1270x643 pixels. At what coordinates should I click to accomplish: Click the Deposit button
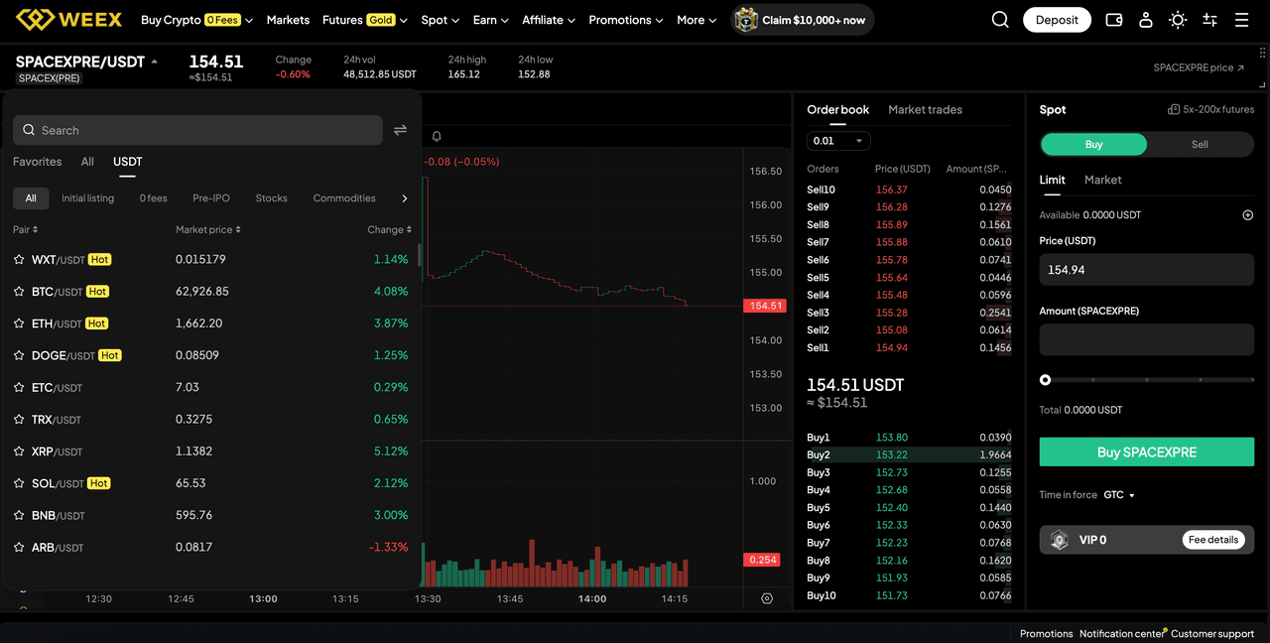[1057, 20]
